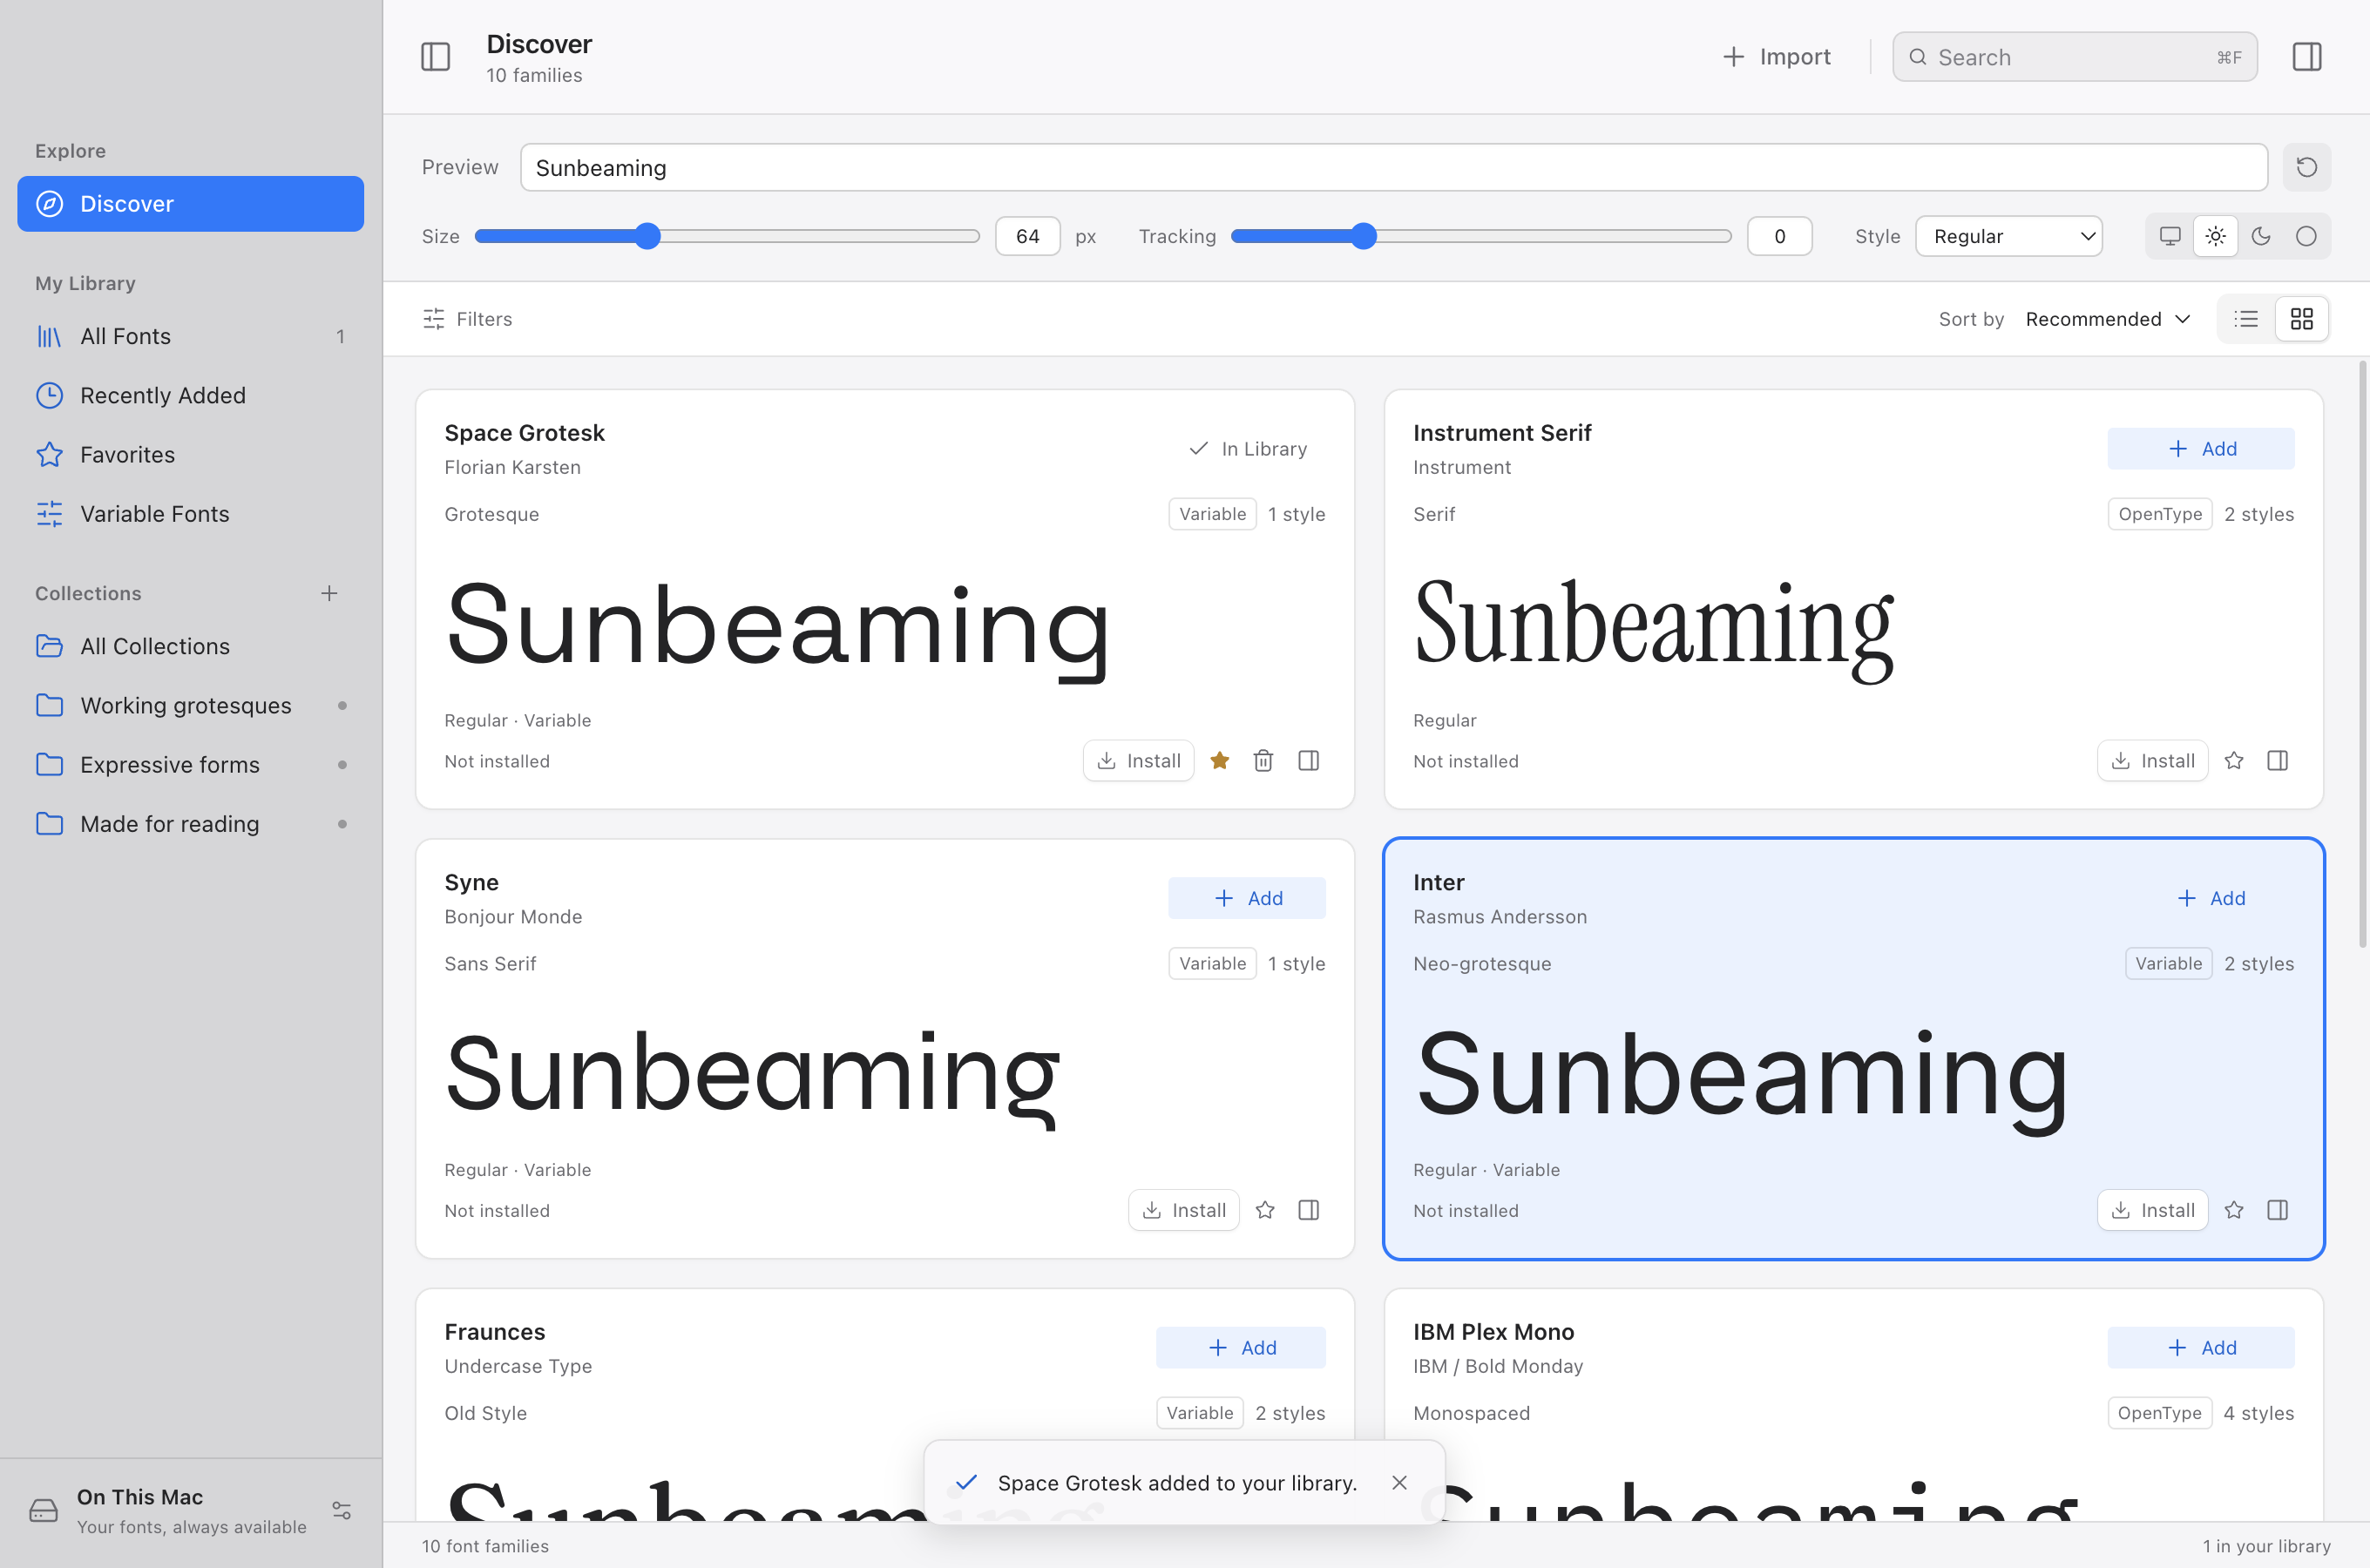This screenshot has width=2370, height=1568.
Task: Click the search magnifier icon
Action: coord(1917,57)
